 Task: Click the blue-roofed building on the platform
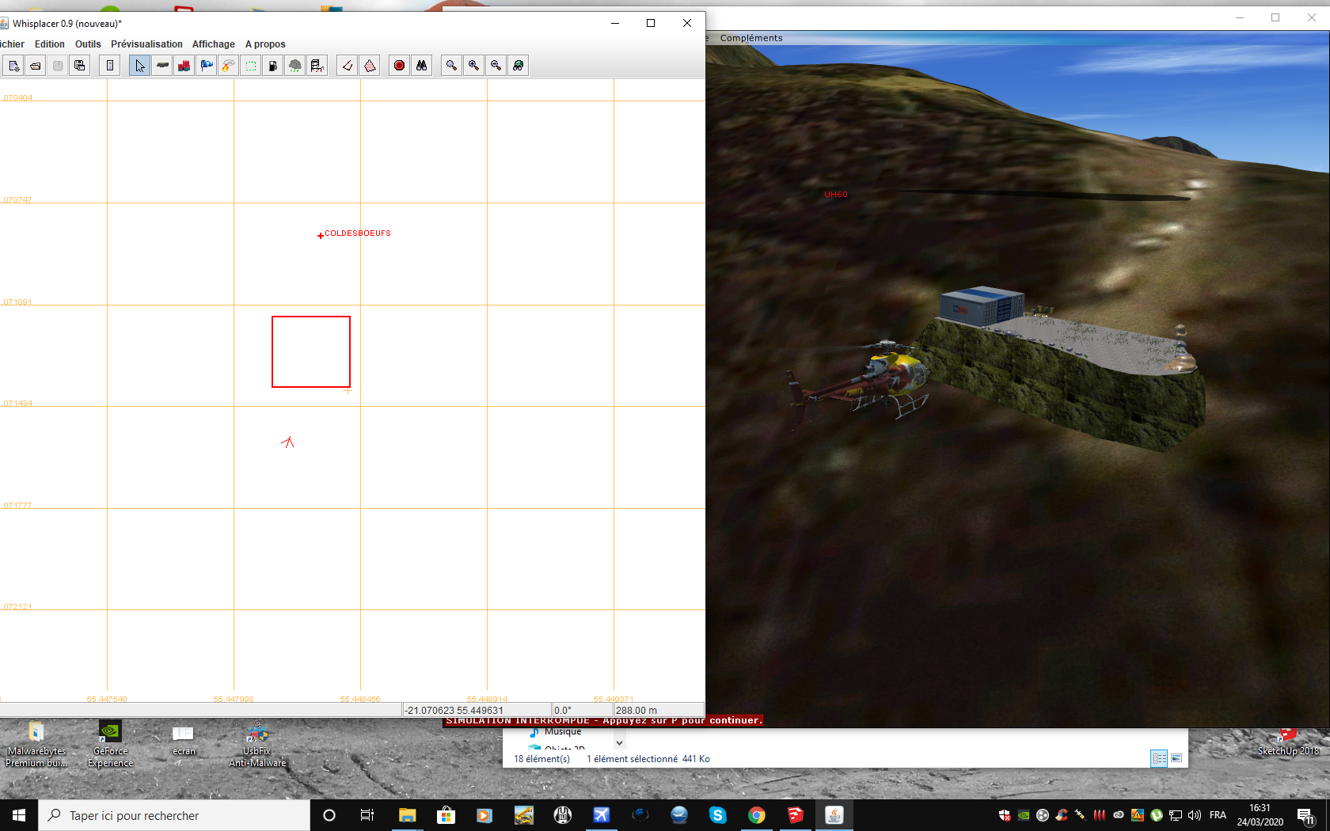[x=982, y=305]
